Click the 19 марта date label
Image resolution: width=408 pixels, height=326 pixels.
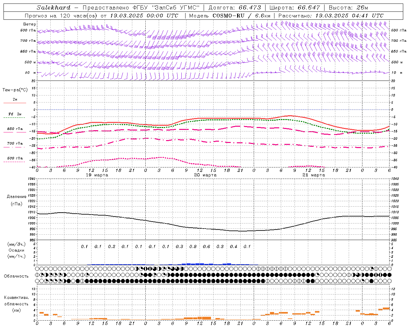[97, 175]
